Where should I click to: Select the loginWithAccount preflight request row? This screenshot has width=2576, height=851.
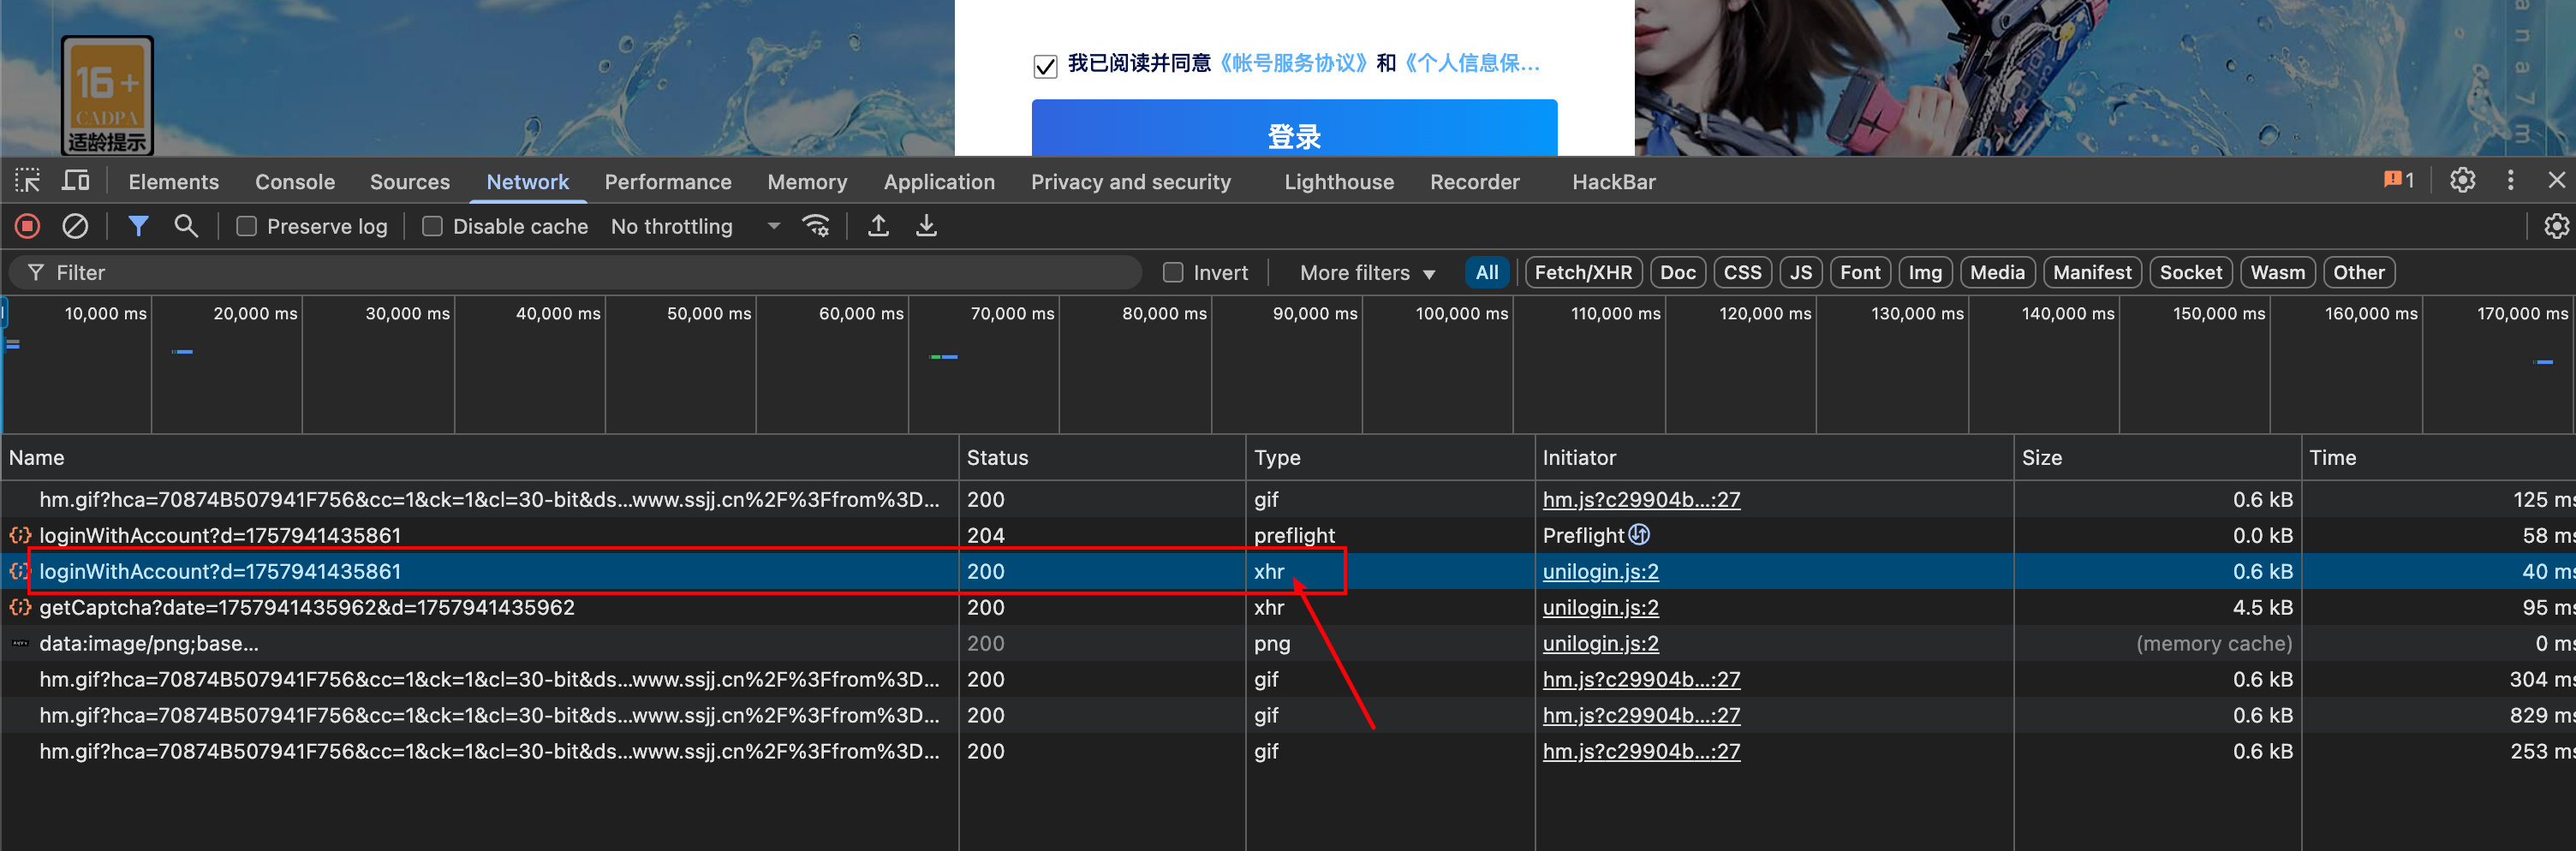1288,535
